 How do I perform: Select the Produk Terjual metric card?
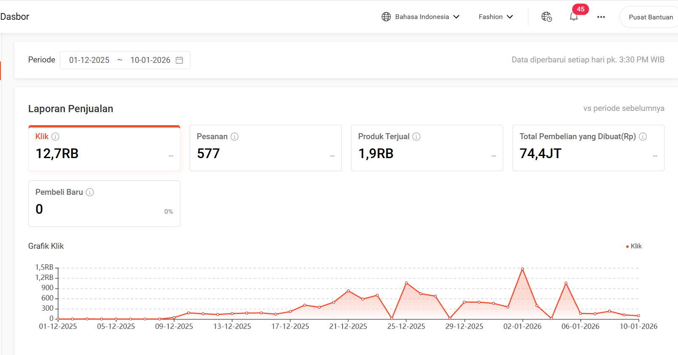(427, 148)
